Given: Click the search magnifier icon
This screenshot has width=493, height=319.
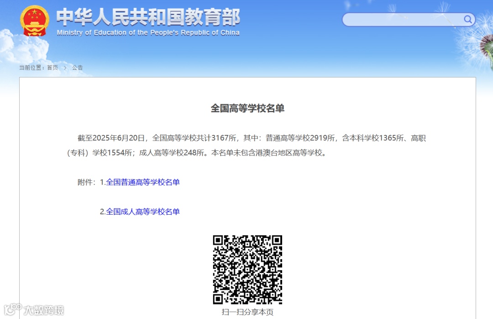Looking at the screenshot, I should [467, 20].
